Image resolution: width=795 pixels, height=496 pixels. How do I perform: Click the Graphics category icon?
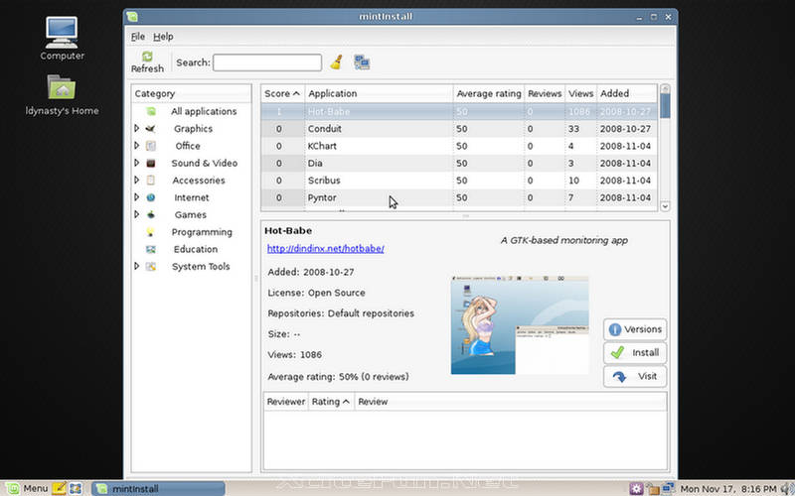pos(151,129)
